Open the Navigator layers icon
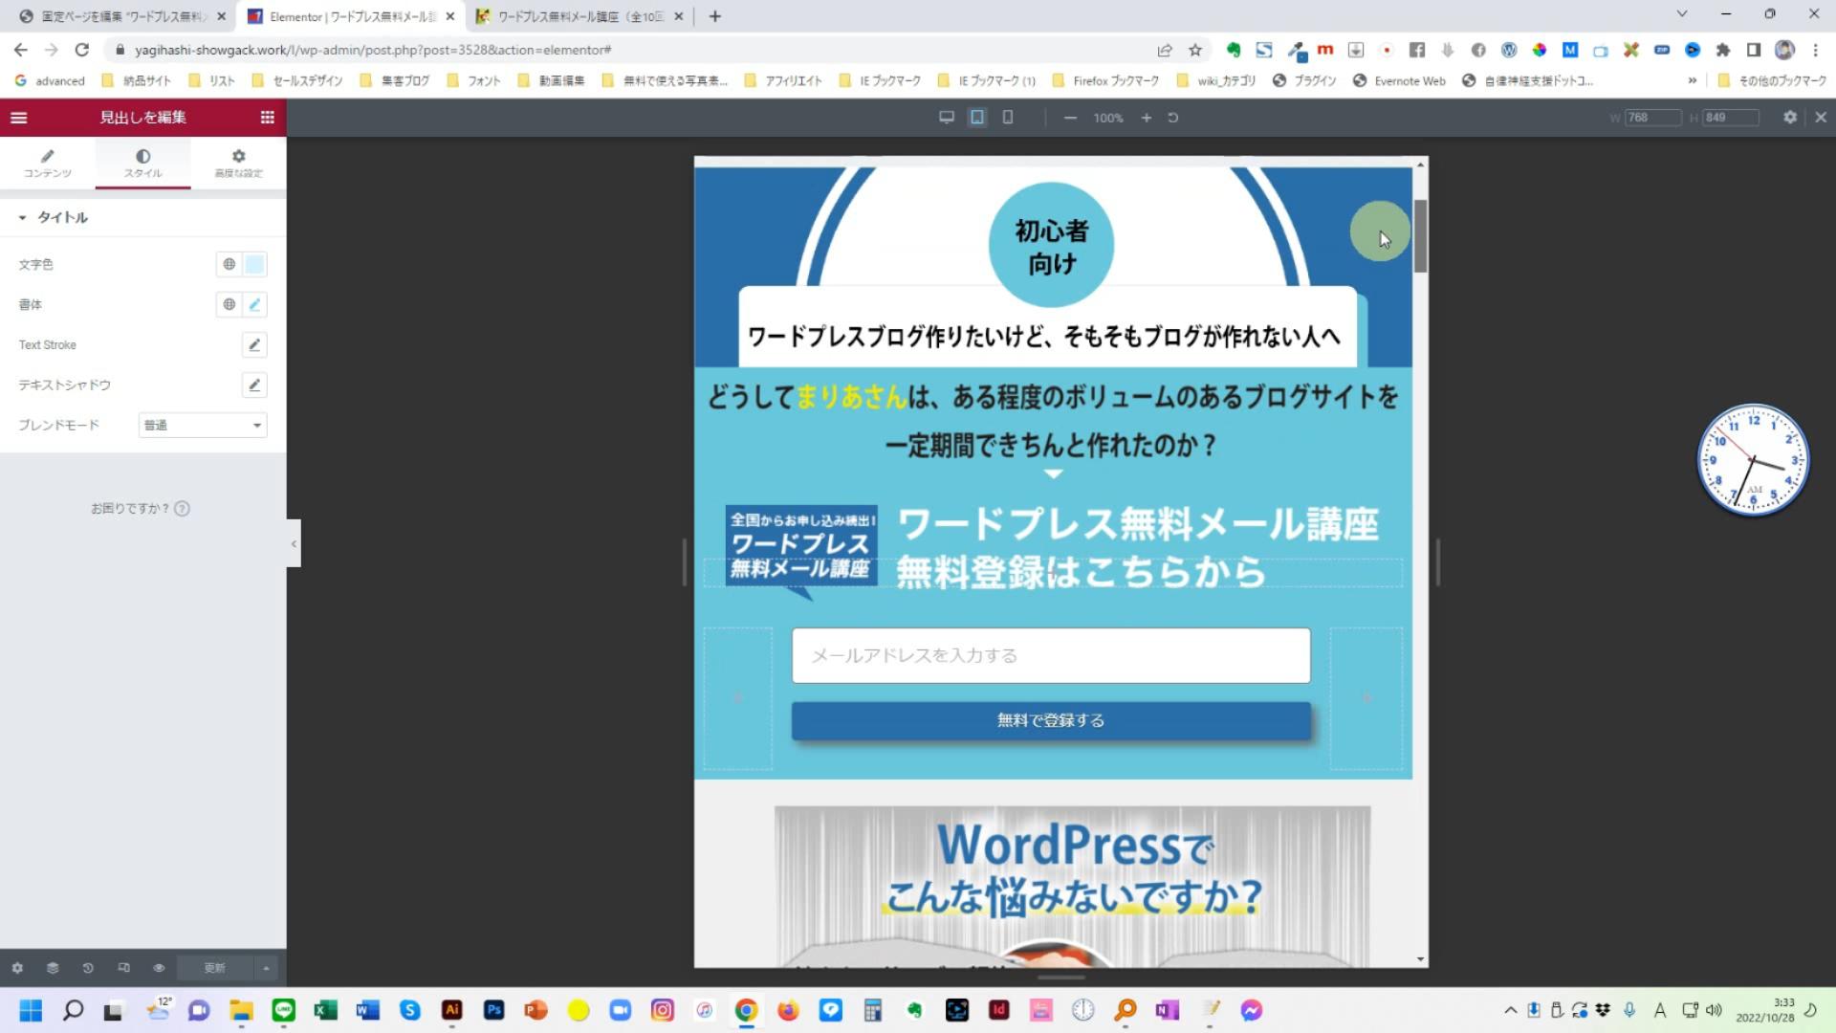 click(53, 968)
